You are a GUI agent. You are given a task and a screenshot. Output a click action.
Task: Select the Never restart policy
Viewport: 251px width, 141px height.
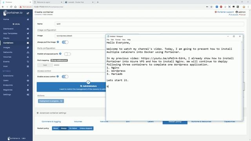[x=56, y=128]
